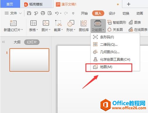Expand the 图片 dropdown arrow
The height and width of the screenshot is (113, 148).
click(50, 29)
